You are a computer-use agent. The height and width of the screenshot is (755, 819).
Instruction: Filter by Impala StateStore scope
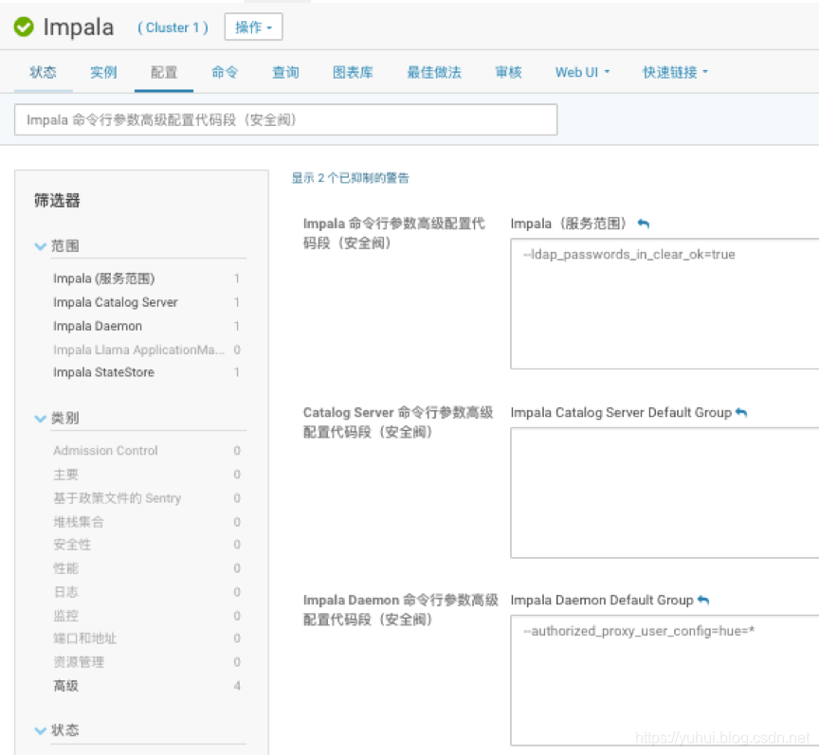(103, 372)
